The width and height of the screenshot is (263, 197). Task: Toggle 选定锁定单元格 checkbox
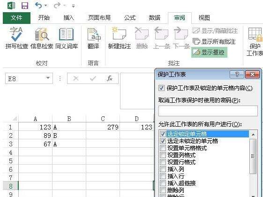163,134
